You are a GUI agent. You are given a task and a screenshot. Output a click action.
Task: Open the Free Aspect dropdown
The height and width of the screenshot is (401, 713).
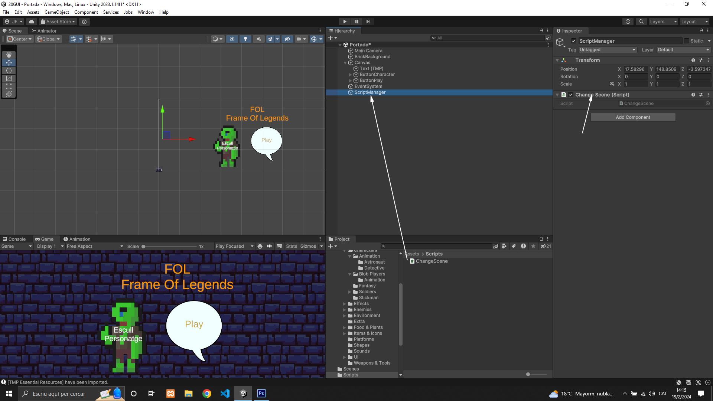click(95, 246)
